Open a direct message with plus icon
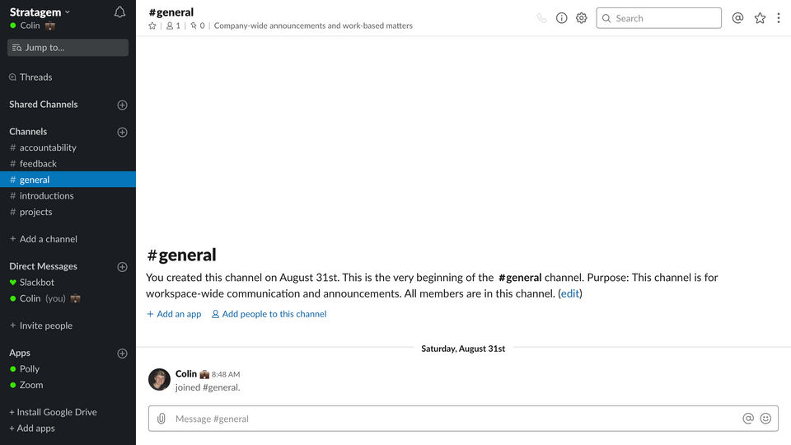This screenshot has width=791, height=445. tap(122, 267)
